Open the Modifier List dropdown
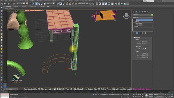174x98 pixels. tap(143, 18)
